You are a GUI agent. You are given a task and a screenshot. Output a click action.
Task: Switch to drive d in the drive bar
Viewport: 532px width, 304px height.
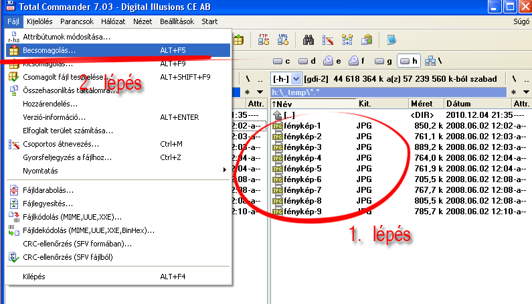point(306,61)
